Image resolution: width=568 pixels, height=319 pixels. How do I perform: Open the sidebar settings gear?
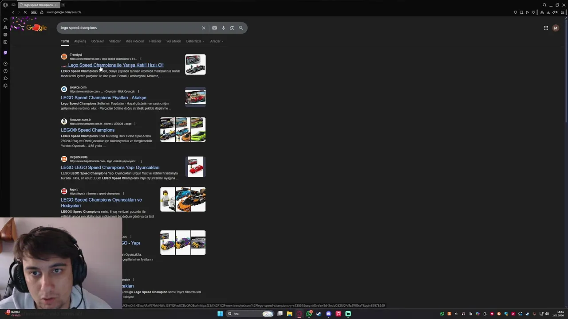pos(5,86)
